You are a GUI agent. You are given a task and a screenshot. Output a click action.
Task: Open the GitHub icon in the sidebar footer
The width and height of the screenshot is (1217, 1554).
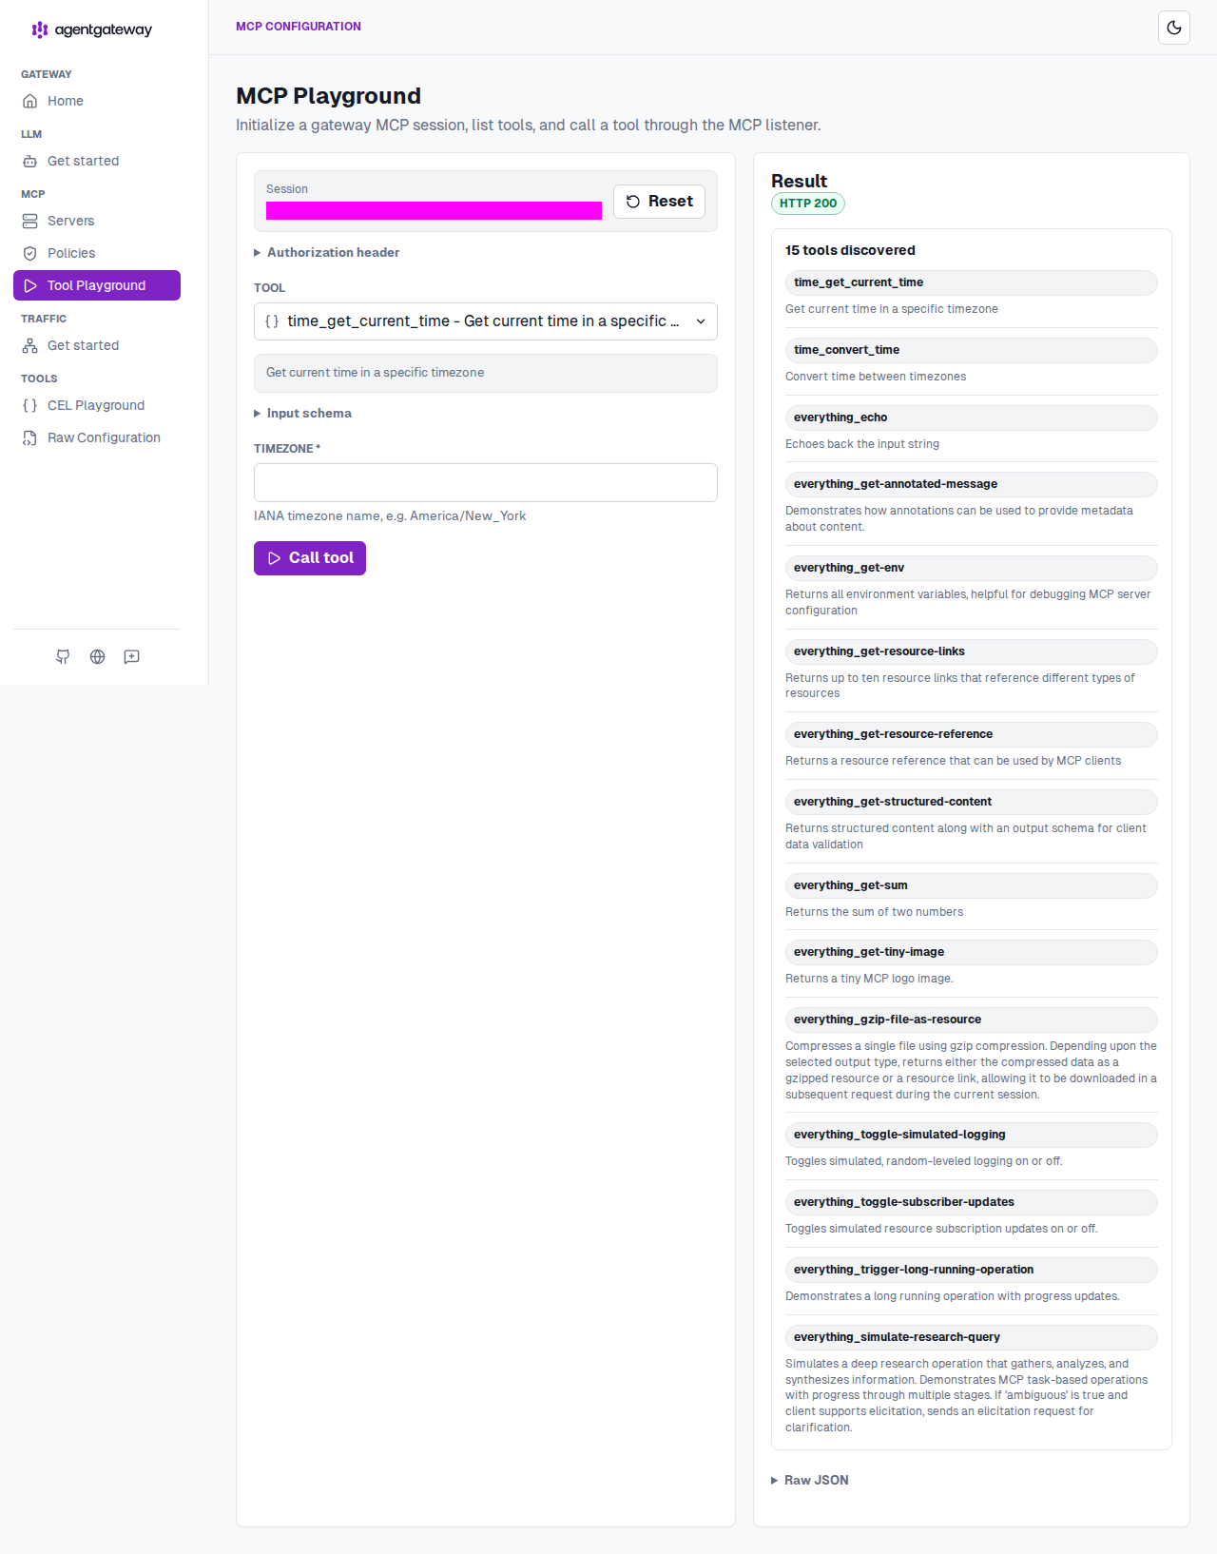pos(63,656)
